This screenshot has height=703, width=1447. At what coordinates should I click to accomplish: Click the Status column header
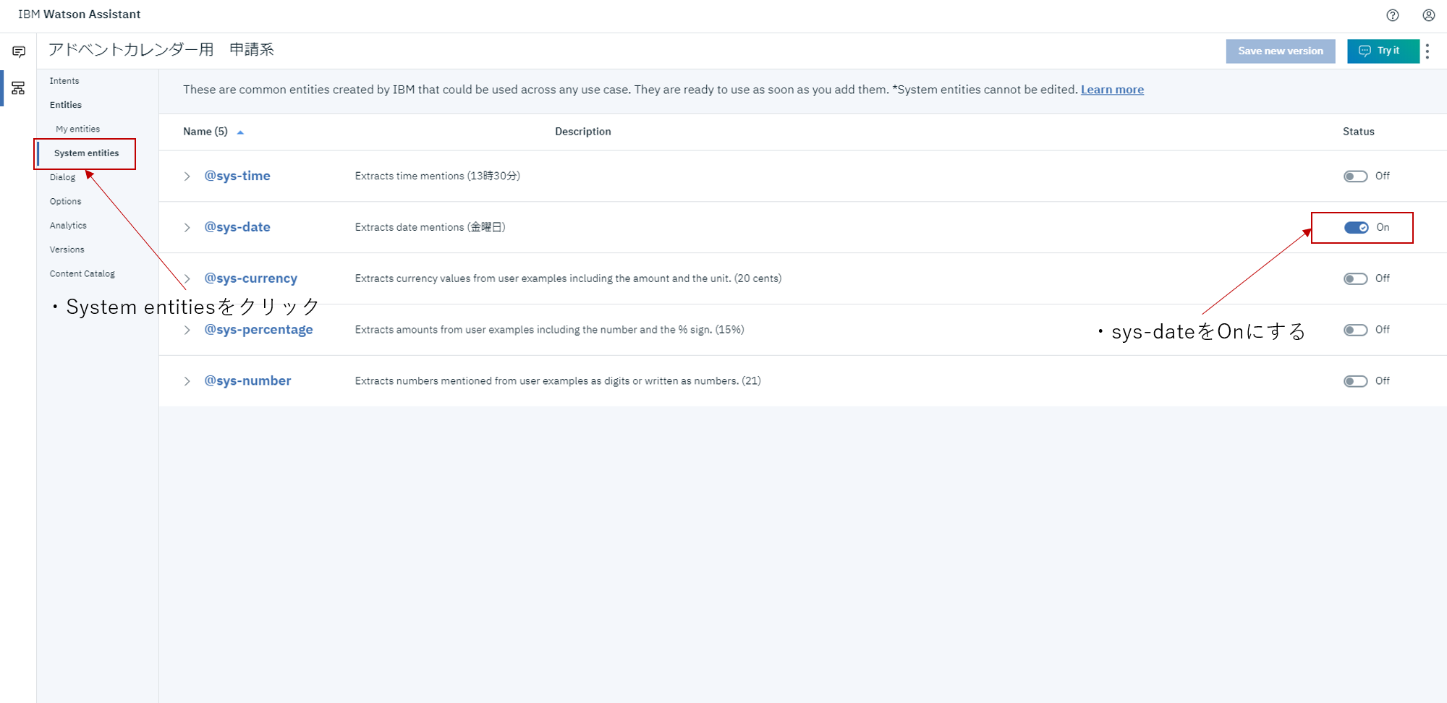pos(1359,132)
